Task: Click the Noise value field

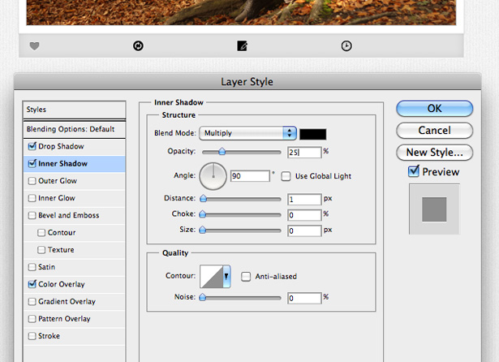Action: 304,298
